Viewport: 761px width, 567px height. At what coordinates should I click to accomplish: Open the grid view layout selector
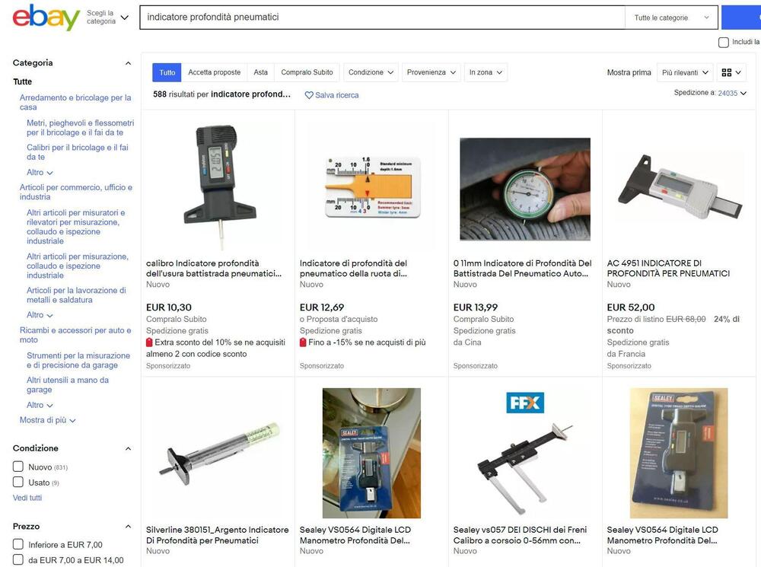pyautogui.click(x=731, y=72)
